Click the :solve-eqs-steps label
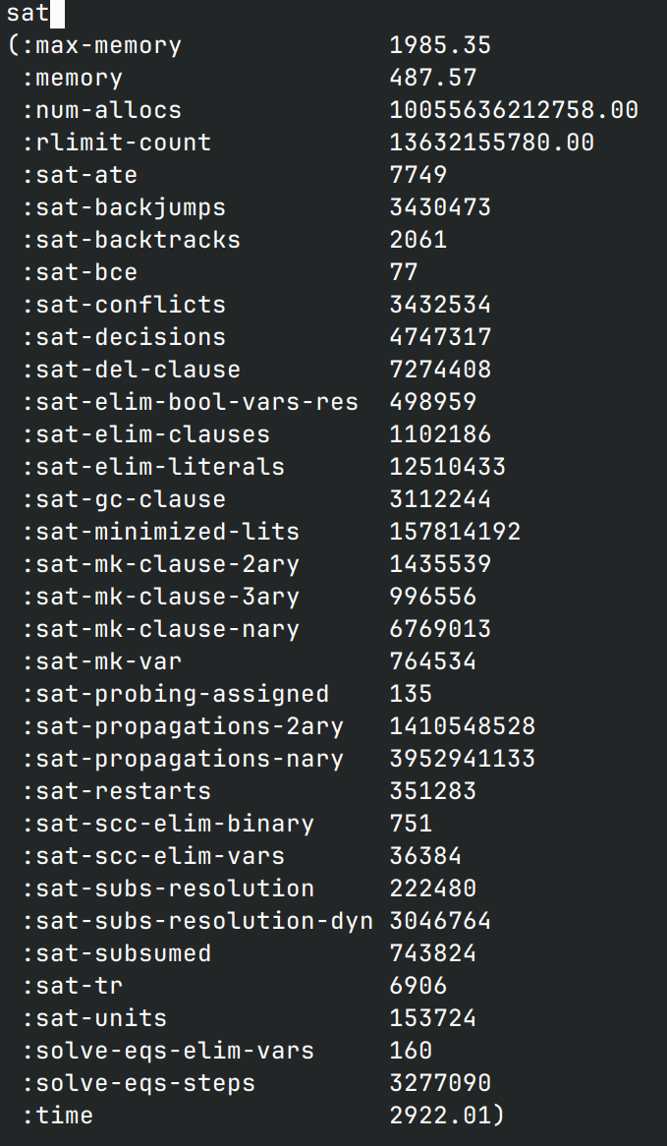The width and height of the screenshot is (667, 1146). coord(139,1083)
